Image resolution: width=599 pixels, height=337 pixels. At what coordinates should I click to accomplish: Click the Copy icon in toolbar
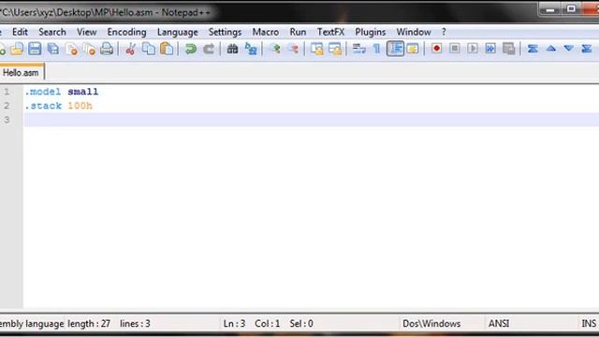pos(149,49)
